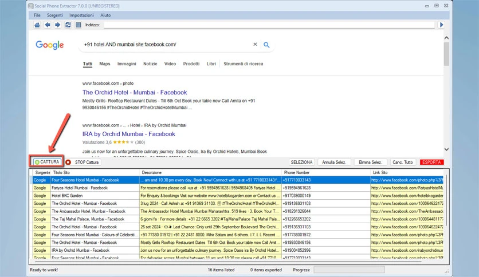Click the red STOP Cattura icon

pyautogui.click(x=68, y=163)
